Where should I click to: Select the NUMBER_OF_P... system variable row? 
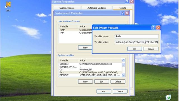tap(90, 67)
